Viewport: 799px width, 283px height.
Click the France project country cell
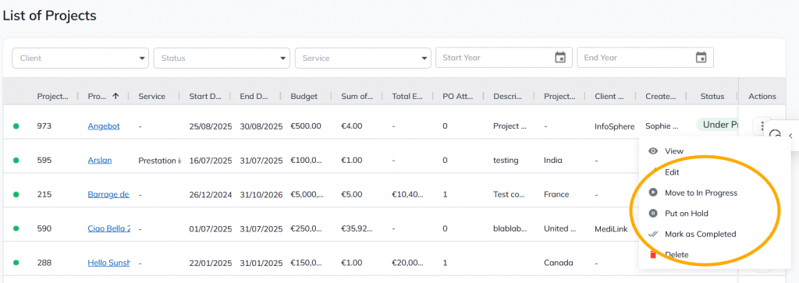tap(556, 194)
